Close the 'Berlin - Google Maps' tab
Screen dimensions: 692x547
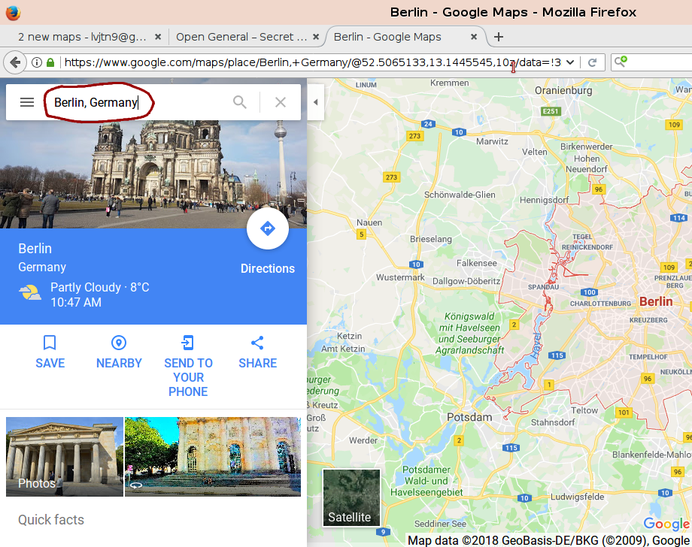pos(474,37)
